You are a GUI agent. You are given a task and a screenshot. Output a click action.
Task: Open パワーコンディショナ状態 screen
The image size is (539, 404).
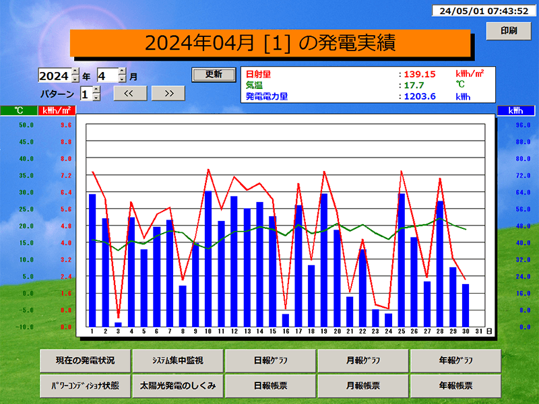[x=86, y=386]
